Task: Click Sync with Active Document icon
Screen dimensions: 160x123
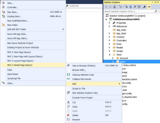Action: click(x=127, y=7)
